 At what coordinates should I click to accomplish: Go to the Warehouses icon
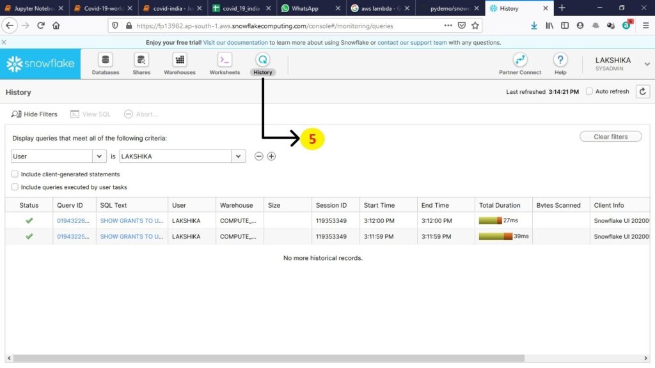(180, 60)
